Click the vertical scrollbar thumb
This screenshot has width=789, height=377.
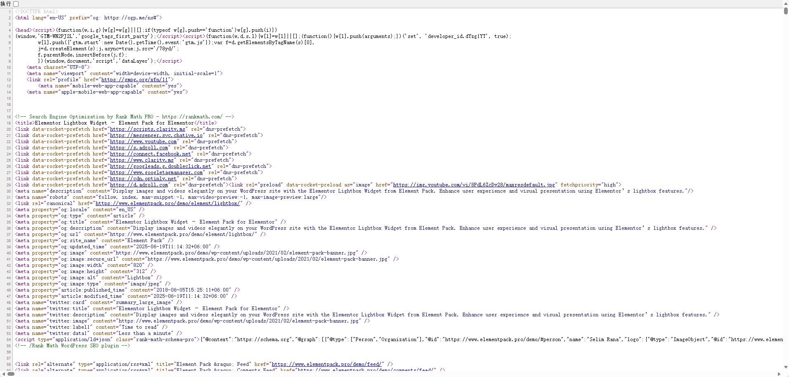(x=786, y=11)
